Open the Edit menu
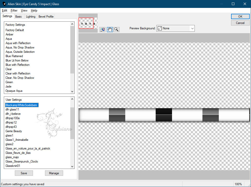Viewport: 251px width, 187px height. click(x=5, y=10)
